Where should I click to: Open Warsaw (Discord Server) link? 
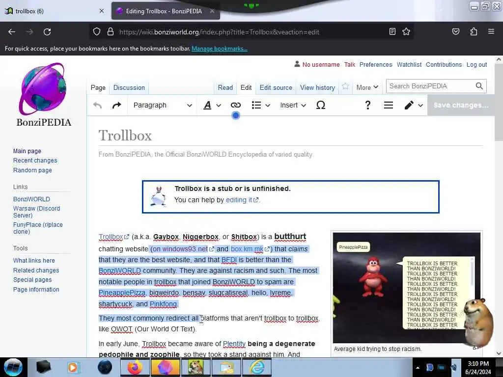point(36,212)
